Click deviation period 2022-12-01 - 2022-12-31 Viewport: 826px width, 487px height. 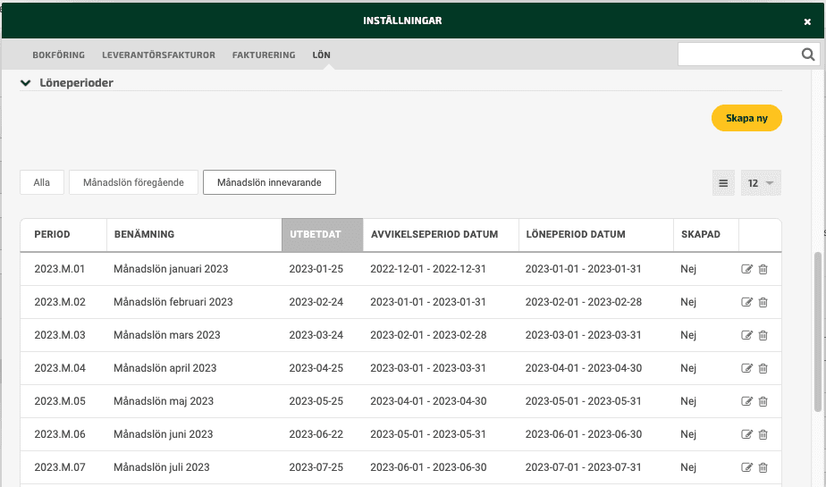[428, 269]
